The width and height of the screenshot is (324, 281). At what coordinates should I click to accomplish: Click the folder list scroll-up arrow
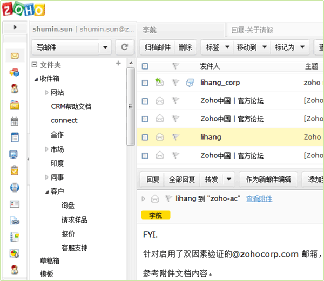click(x=131, y=63)
